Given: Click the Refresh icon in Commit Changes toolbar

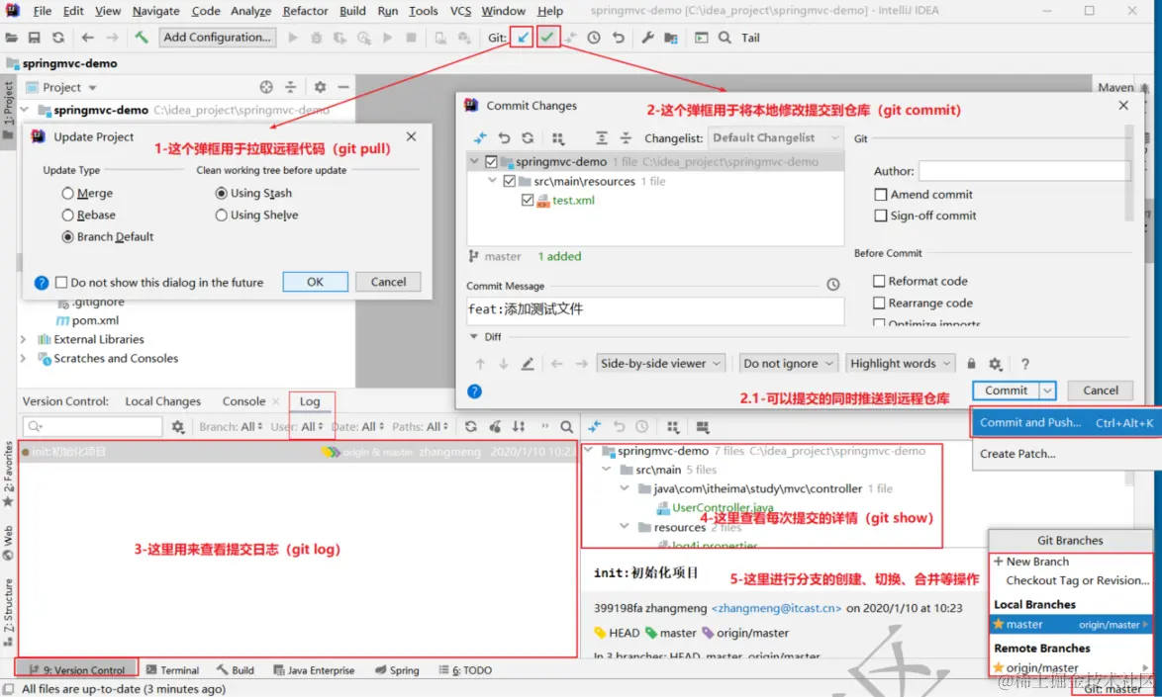Looking at the screenshot, I should [x=528, y=137].
